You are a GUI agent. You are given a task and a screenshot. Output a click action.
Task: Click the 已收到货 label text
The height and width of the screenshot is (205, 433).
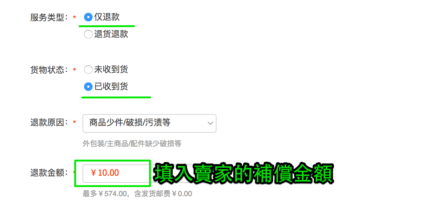111,87
